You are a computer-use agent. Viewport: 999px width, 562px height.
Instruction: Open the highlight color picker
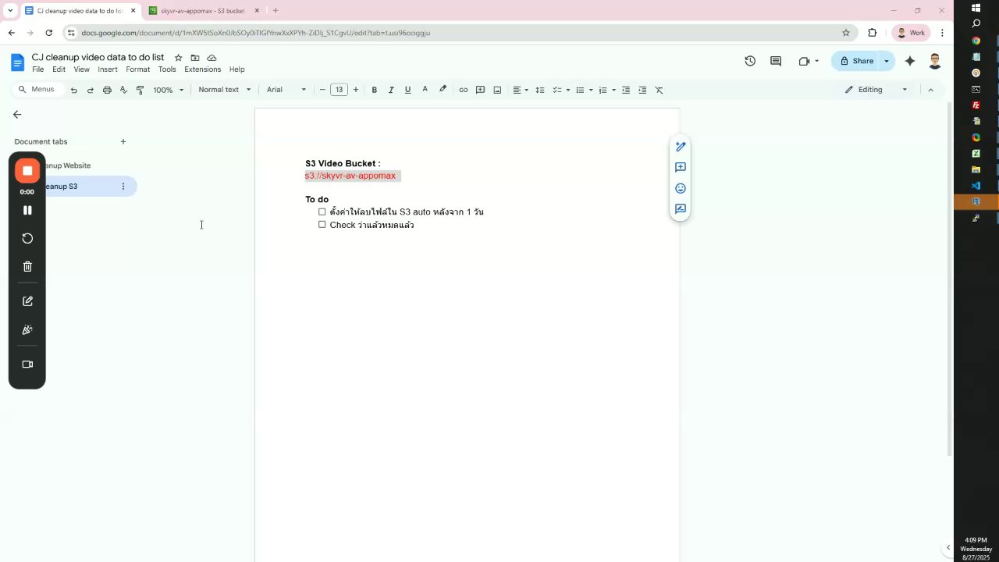click(x=443, y=90)
